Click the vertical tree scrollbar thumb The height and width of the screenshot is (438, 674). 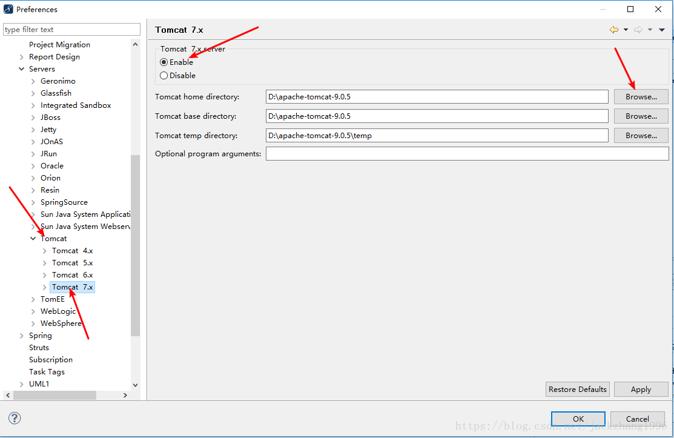pyautogui.click(x=136, y=245)
